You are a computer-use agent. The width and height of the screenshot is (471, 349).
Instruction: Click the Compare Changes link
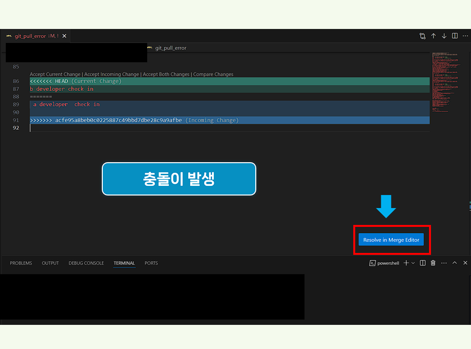pyautogui.click(x=213, y=74)
